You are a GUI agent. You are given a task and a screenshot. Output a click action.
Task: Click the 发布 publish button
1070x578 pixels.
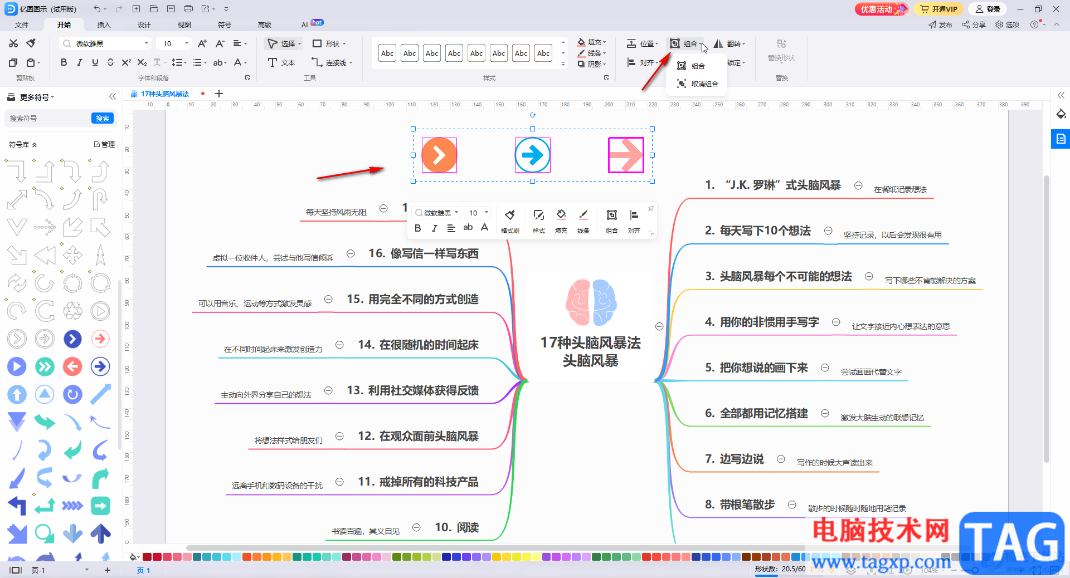point(941,25)
